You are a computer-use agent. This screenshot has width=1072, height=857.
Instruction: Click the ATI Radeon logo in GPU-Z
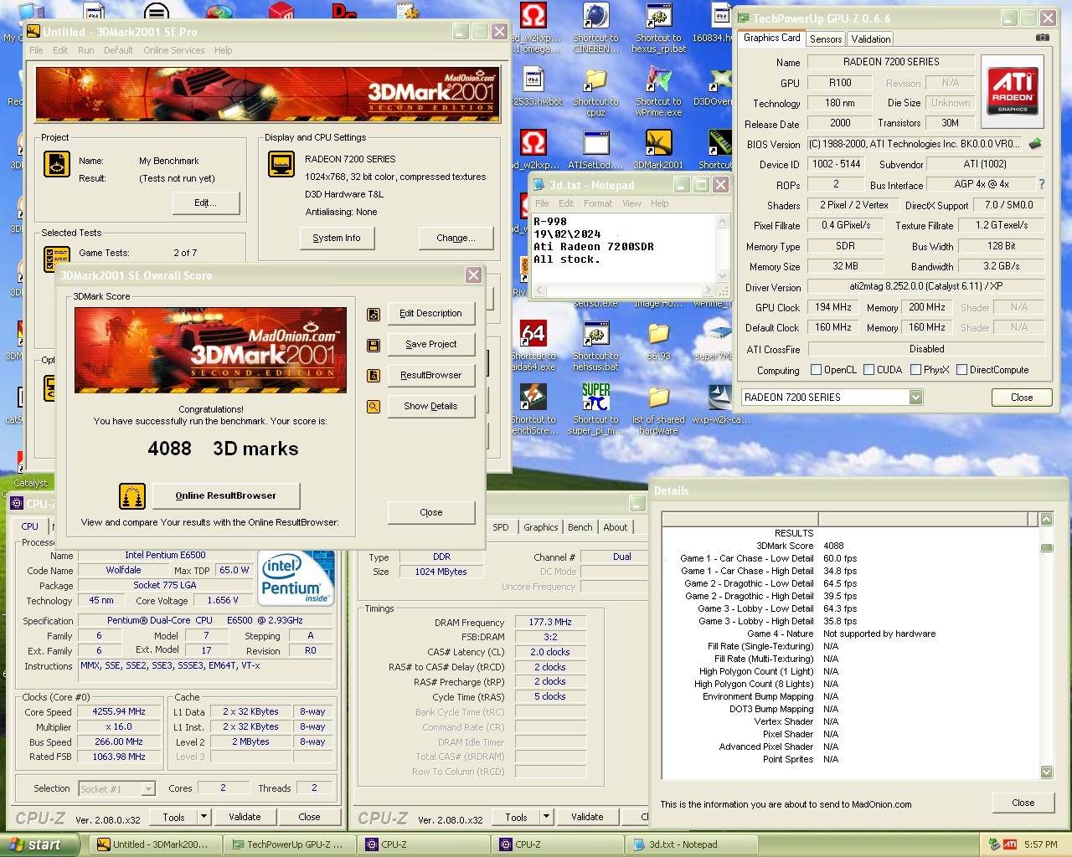[1013, 90]
